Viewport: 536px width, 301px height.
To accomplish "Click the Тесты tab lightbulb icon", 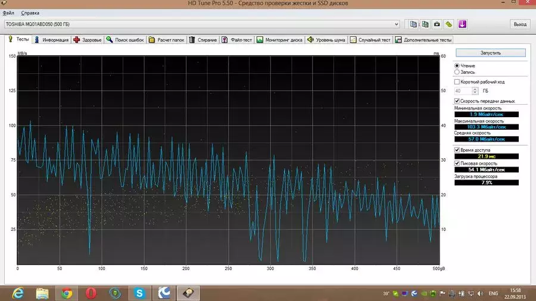I will pyautogui.click(x=11, y=39).
